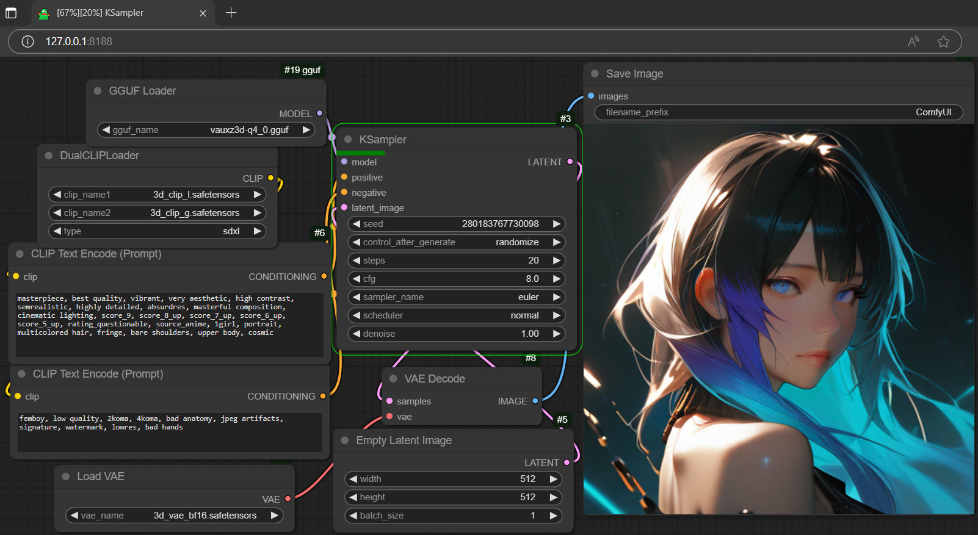The width and height of the screenshot is (978, 535).
Task: Click the negative prompt text box
Action: [x=170, y=433]
